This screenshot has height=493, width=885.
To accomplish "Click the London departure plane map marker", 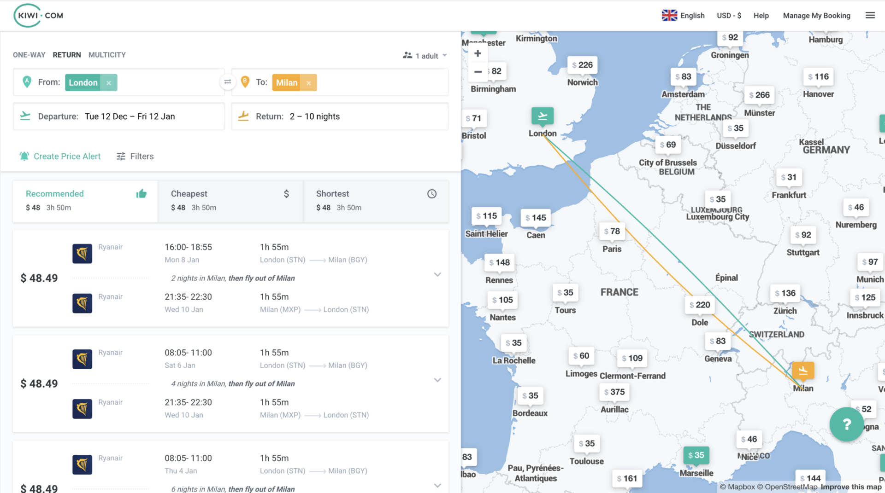I will [x=542, y=116].
